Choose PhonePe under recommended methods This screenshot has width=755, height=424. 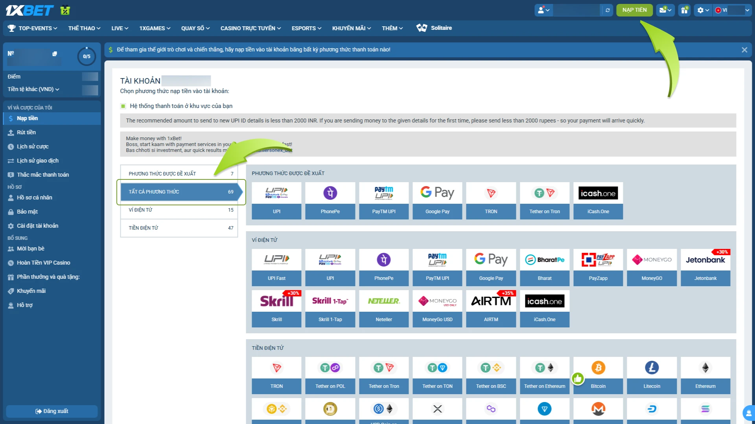pos(330,201)
